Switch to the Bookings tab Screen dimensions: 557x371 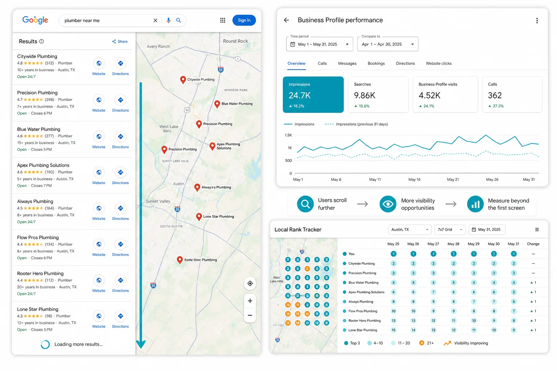pos(376,63)
